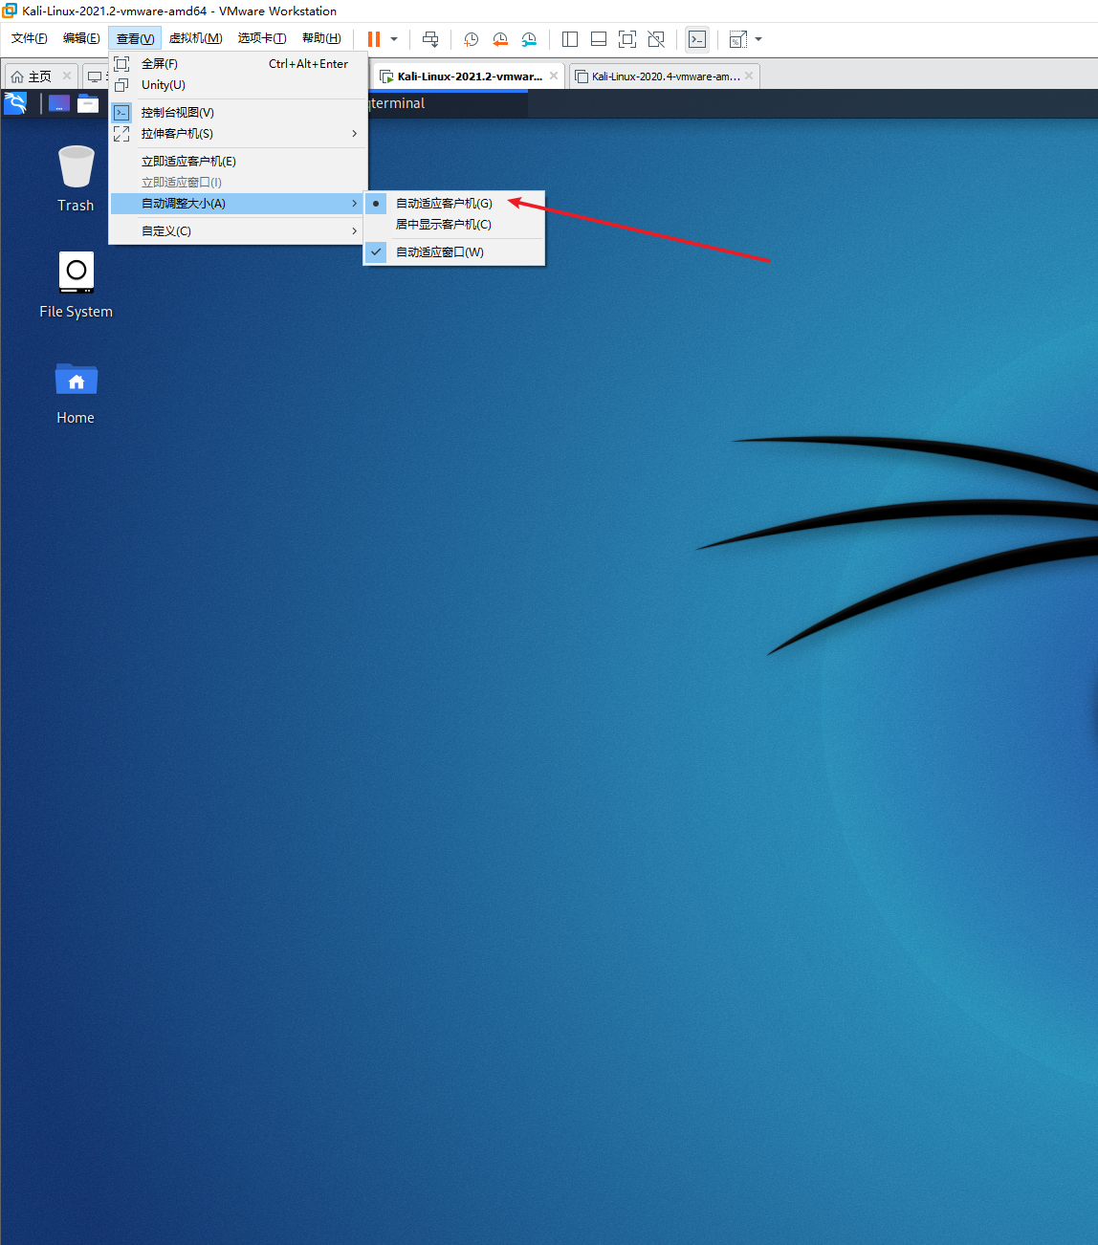
Task: Click the purple desktop icon in Kali panel
Action: (x=59, y=103)
